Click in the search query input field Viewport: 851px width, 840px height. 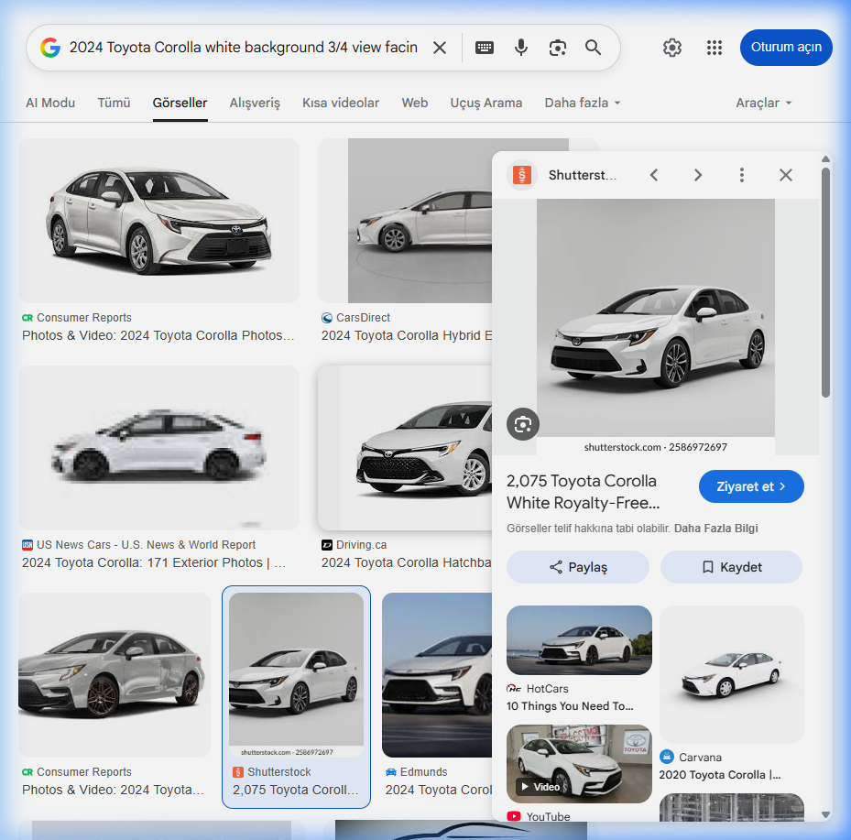(243, 48)
